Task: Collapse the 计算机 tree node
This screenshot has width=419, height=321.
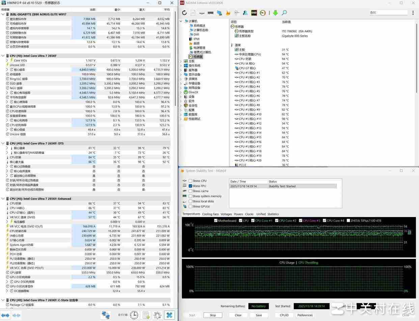Action: 181,21
